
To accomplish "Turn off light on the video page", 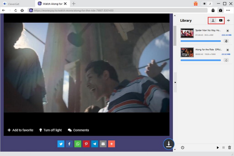I will 50,130.
